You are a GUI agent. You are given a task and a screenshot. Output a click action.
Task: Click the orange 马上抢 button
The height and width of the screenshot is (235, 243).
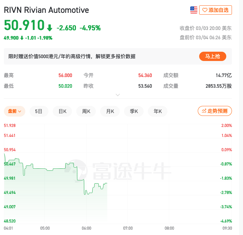pos(212,56)
